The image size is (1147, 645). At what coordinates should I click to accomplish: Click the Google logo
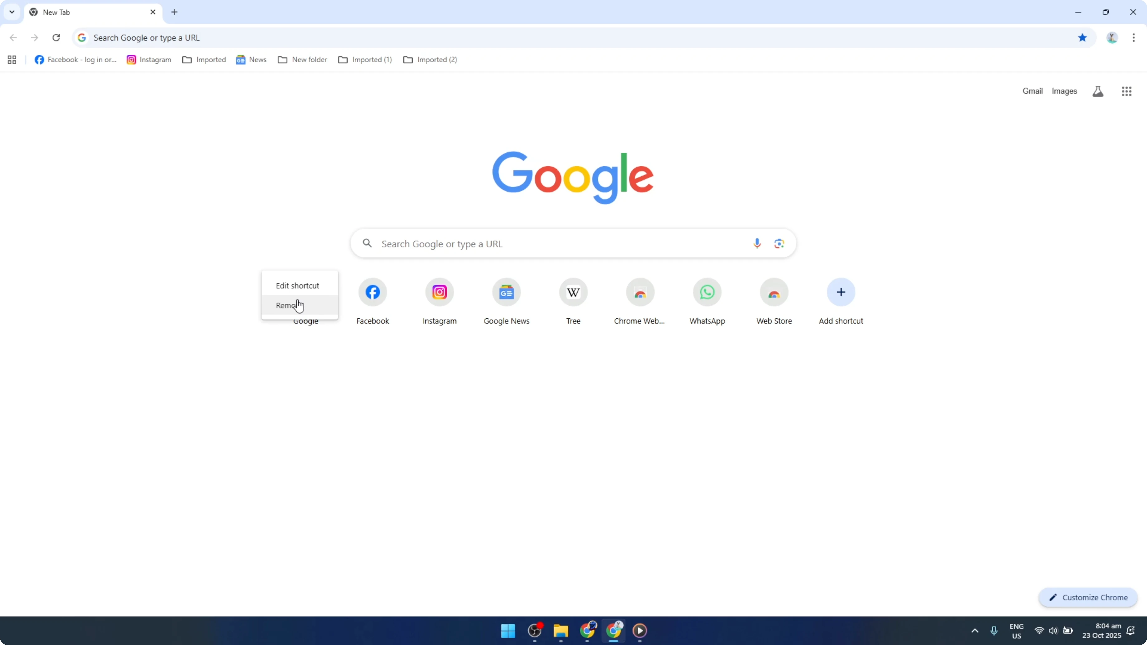pos(573,177)
